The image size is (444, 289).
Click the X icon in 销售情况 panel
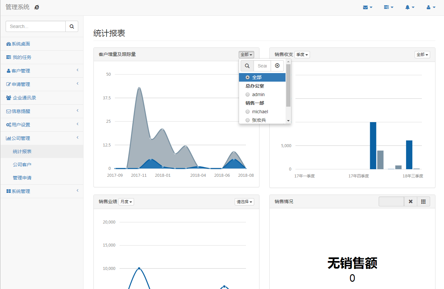coord(411,201)
